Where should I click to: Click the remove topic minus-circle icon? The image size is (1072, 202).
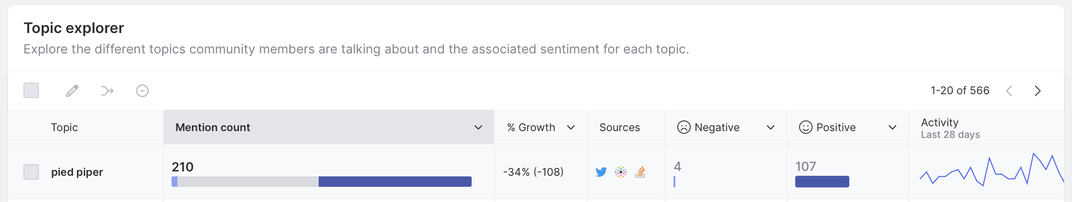pos(142,91)
